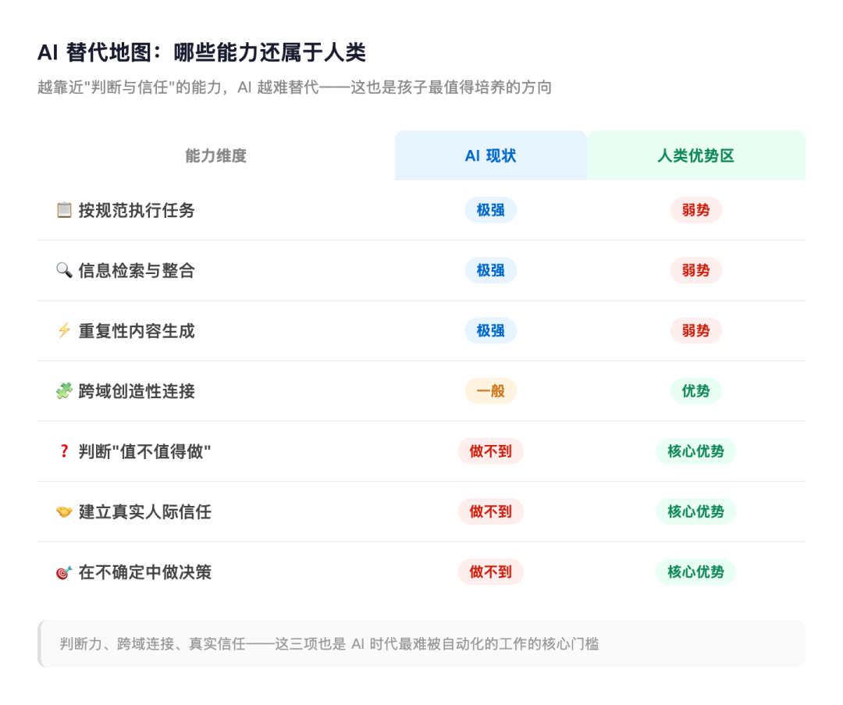The width and height of the screenshot is (843, 705).
Task: Click the dart target icon beside 在不确定中做决策
Action: click(64, 571)
